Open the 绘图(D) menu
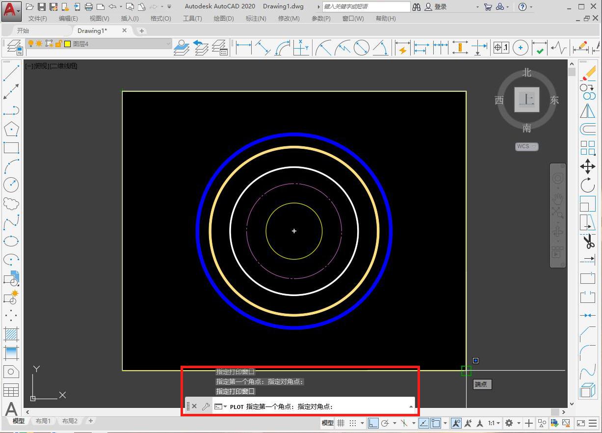Viewport: 602px width, 433px height. coord(224,18)
